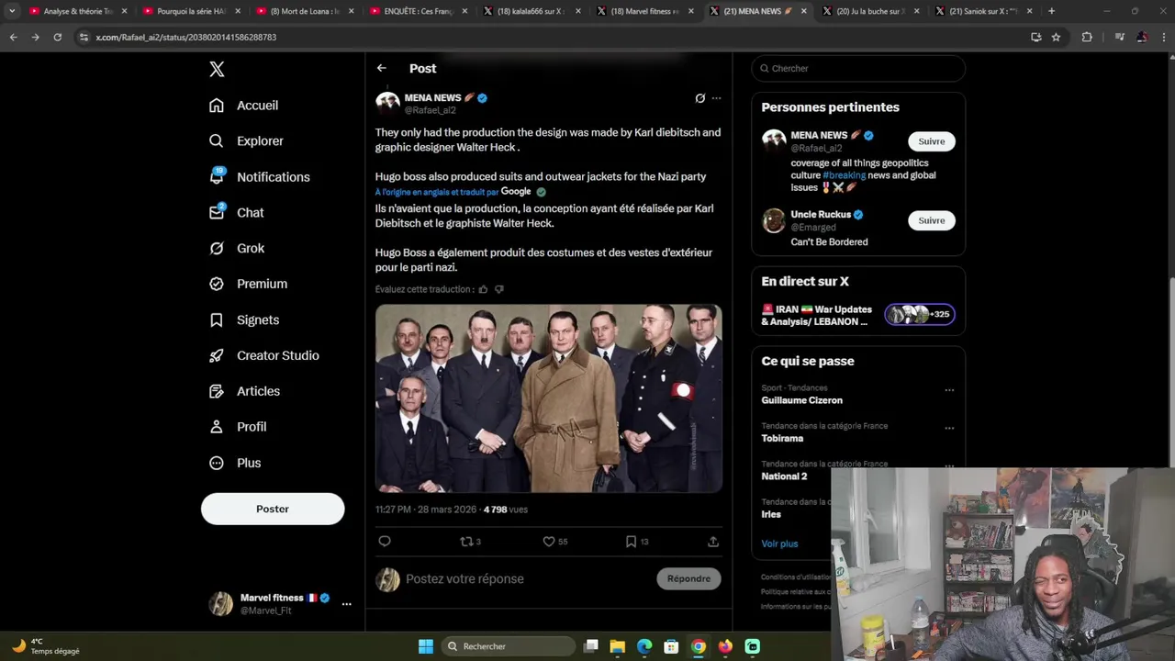Screen dimensions: 1175x661
Task: Thumbs down the translation
Action: (x=499, y=289)
